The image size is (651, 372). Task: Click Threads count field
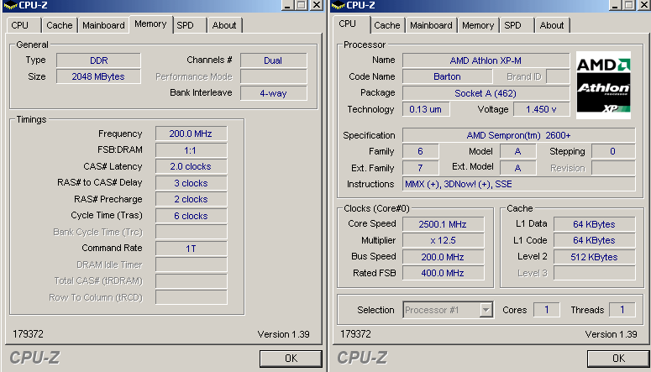click(x=622, y=310)
